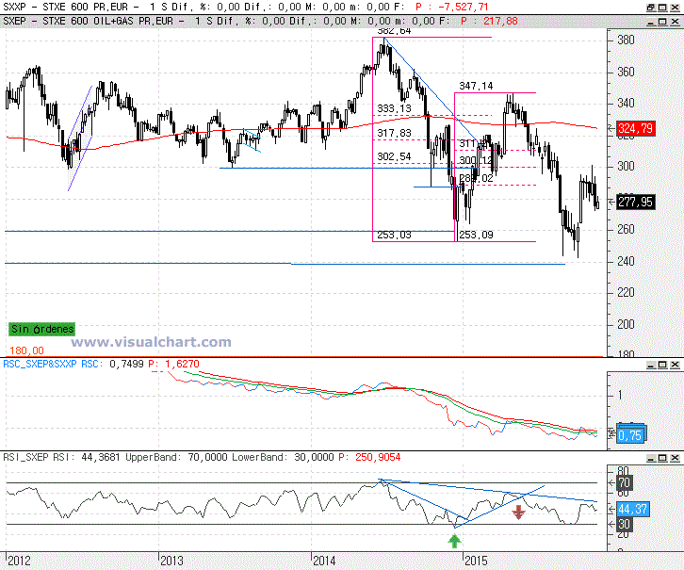Image resolution: width=684 pixels, height=570 pixels.
Task: Click the black 277,95 last price tag
Action: tap(636, 202)
